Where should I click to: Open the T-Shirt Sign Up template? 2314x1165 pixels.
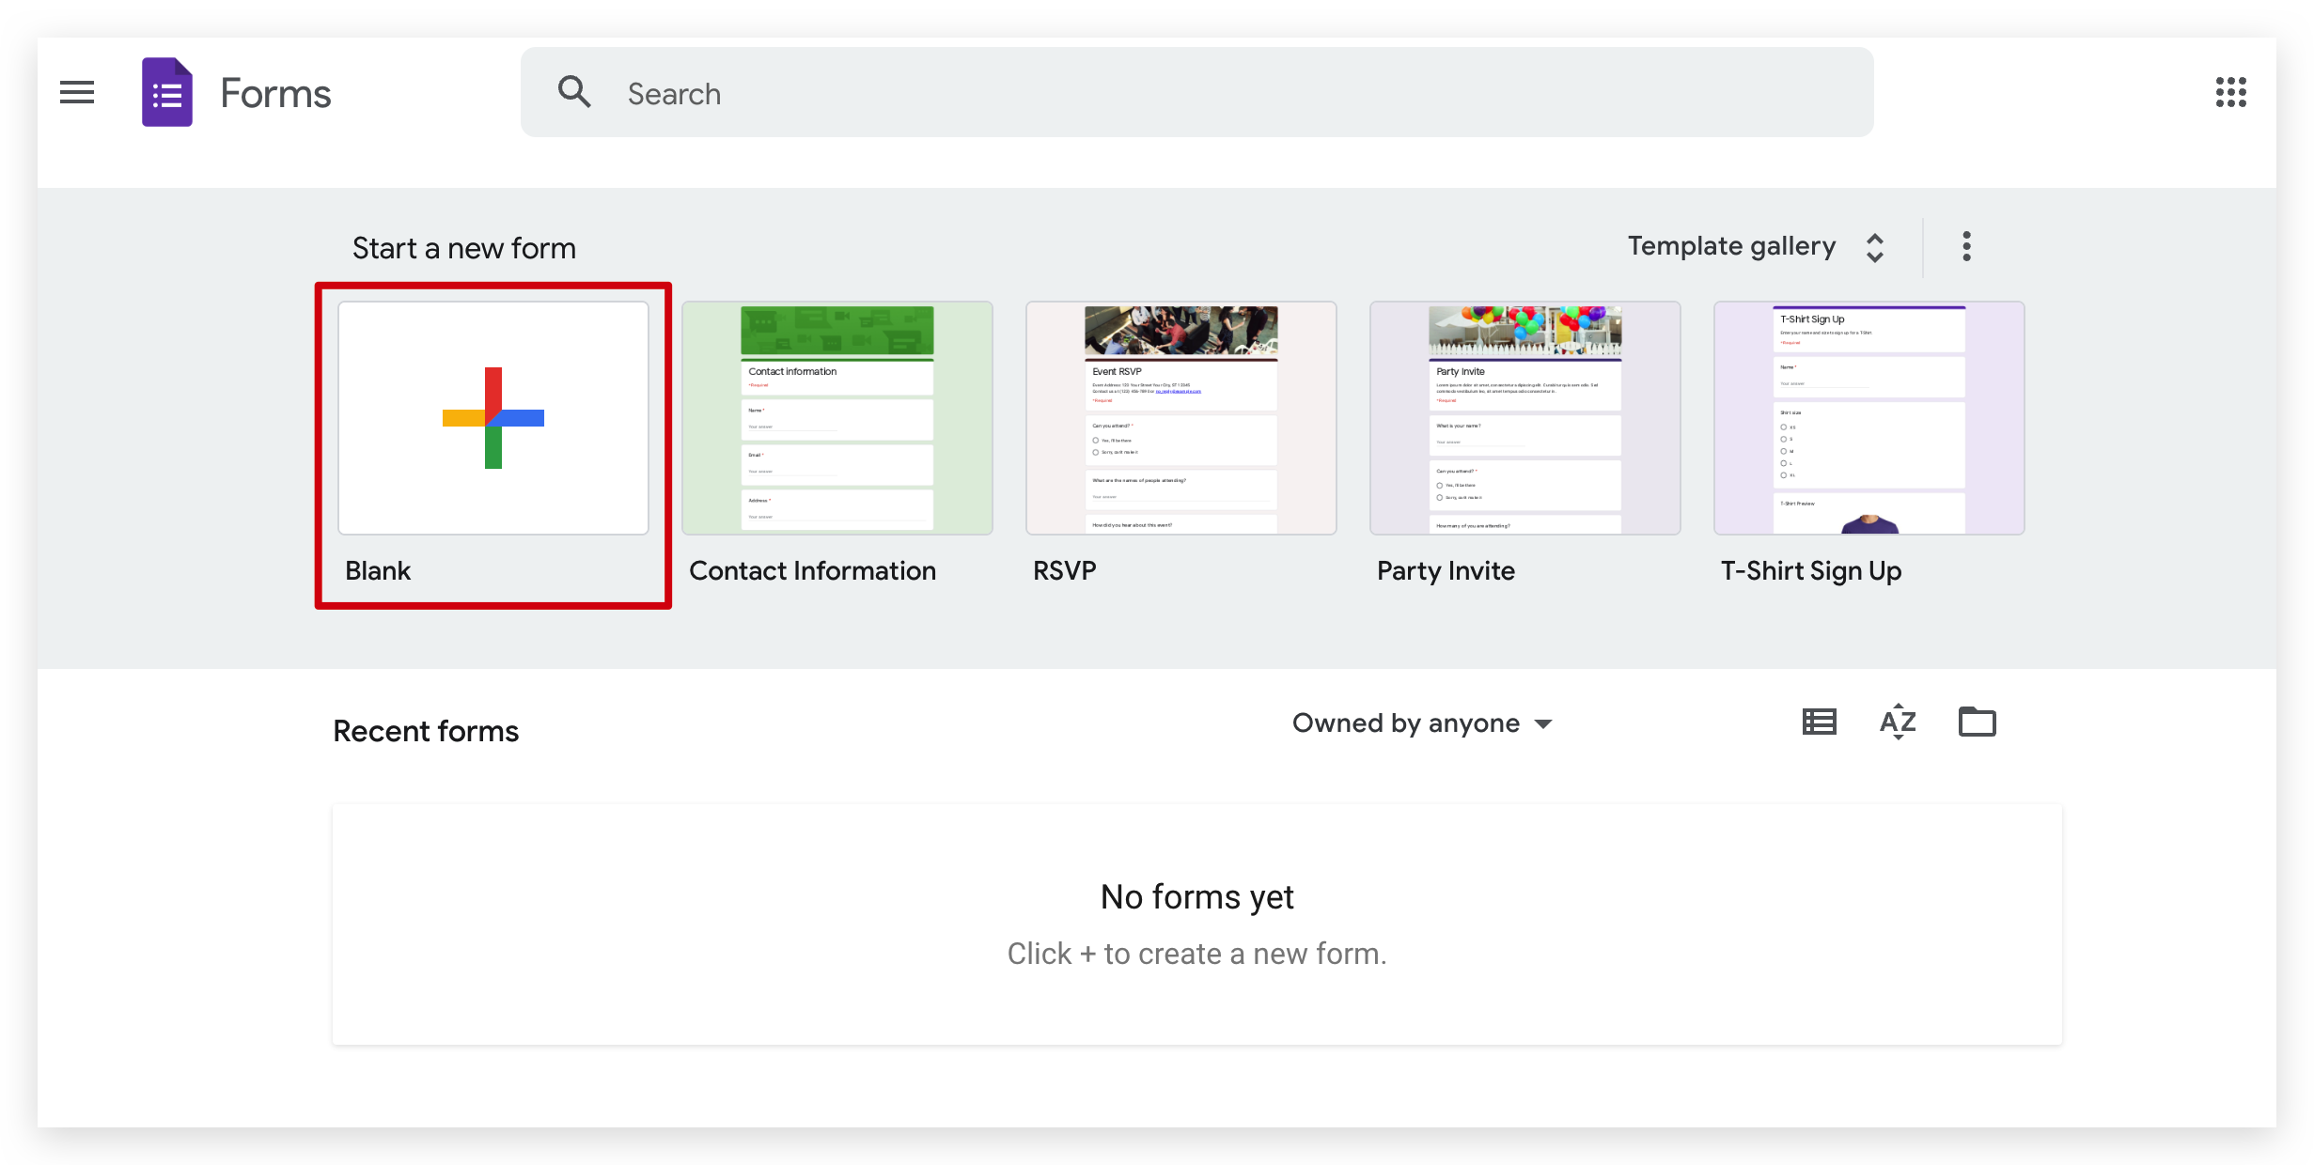tap(1869, 418)
